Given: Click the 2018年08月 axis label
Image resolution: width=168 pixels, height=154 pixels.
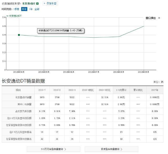Looking at the screenshot, I should [x=119, y=72].
